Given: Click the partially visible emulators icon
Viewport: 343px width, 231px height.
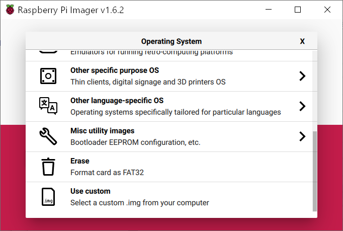Looking at the screenshot, I should pyautogui.click(x=48, y=52).
